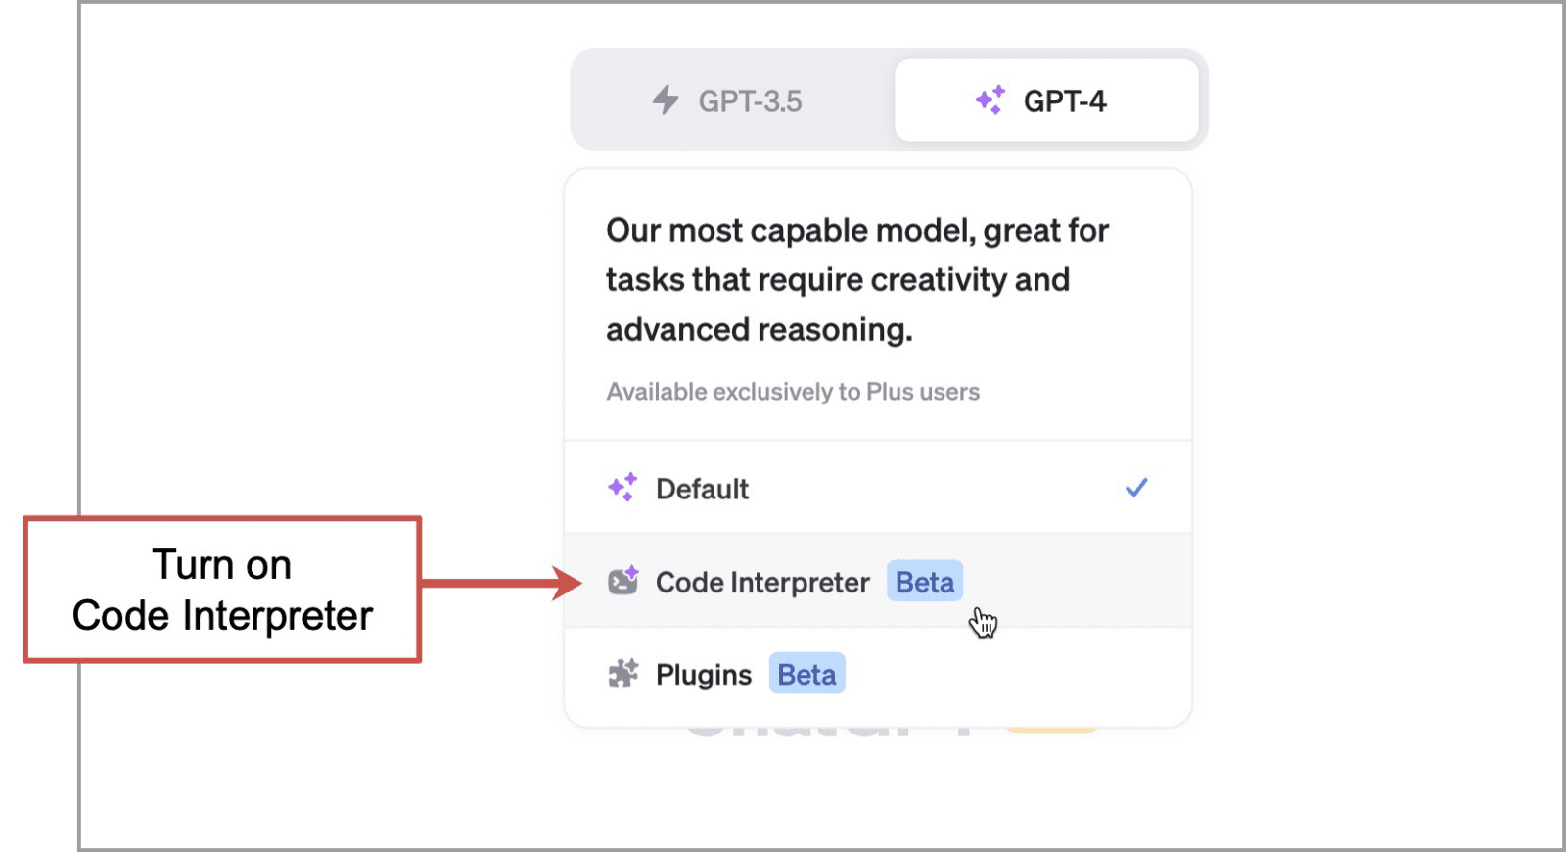
Task: Click the puzzle piece Plugins icon
Action: coord(623,674)
